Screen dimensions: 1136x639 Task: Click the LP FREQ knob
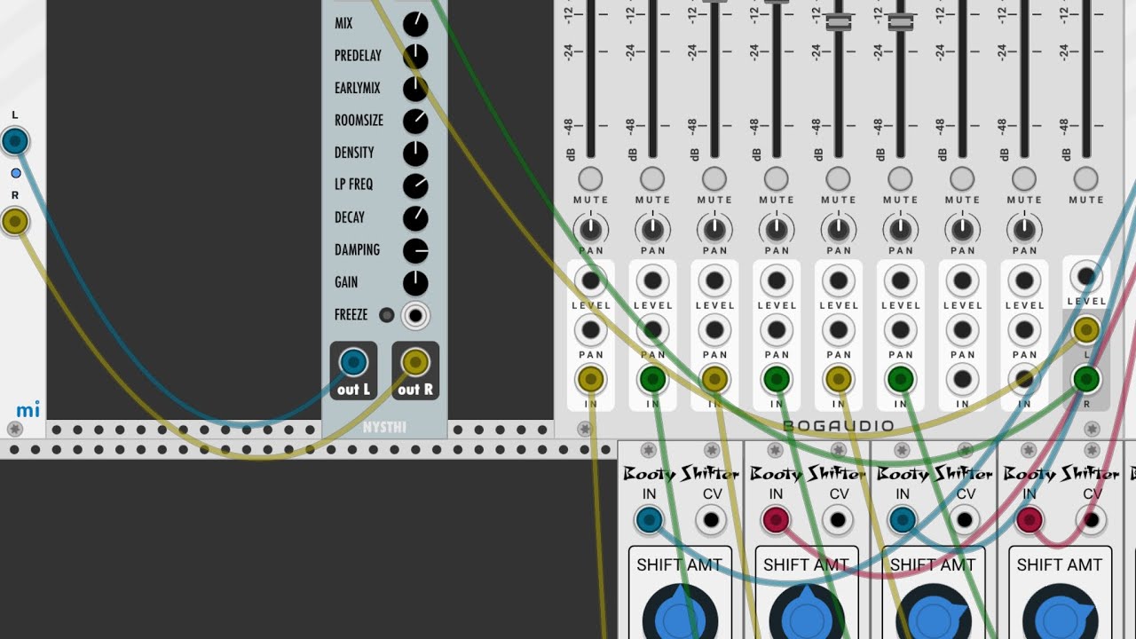pos(415,185)
